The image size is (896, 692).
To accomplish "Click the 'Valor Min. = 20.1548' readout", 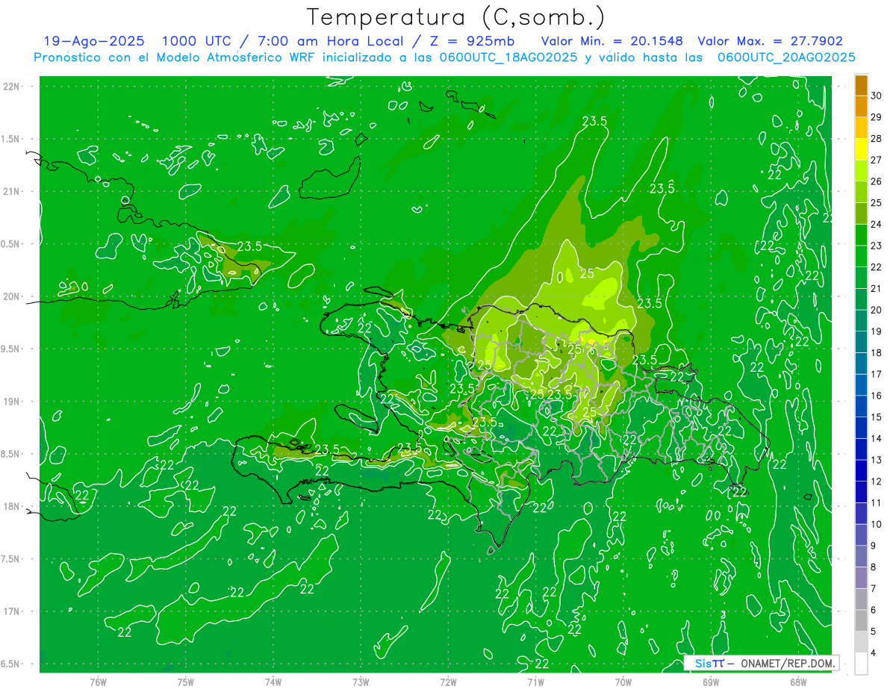I will (x=612, y=42).
